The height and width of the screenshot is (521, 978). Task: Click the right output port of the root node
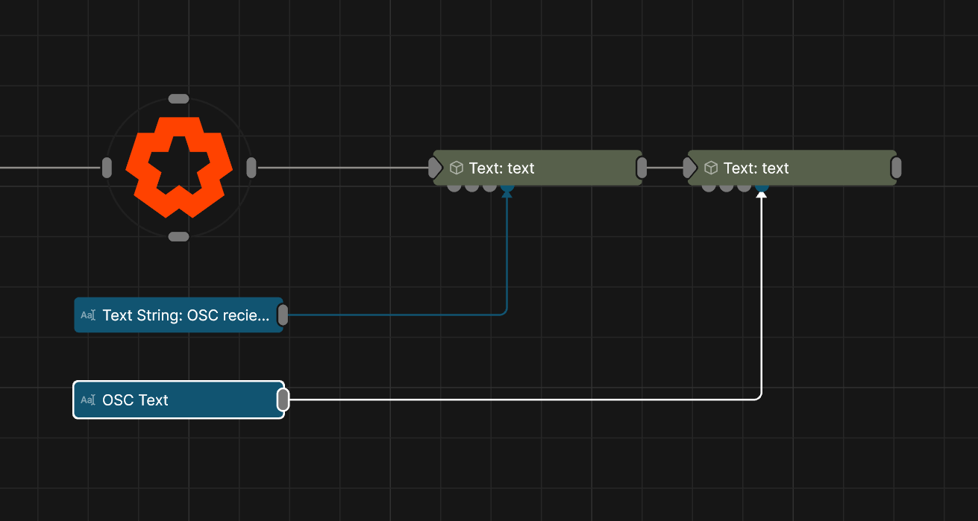point(251,168)
